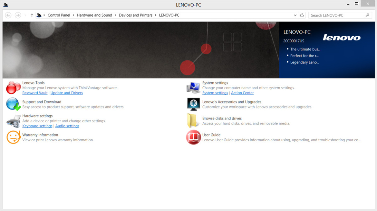This screenshot has height=211, width=377.
Task: Open the Keyboard settings link
Action: pyautogui.click(x=37, y=126)
